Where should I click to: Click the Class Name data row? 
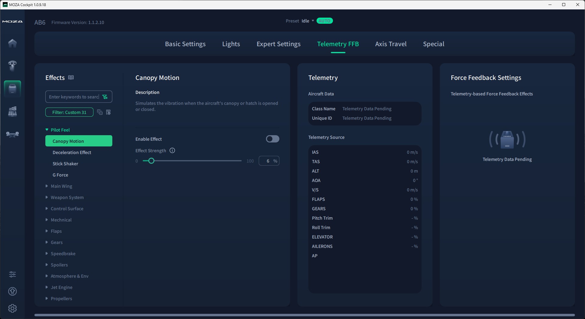click(365, 109)
